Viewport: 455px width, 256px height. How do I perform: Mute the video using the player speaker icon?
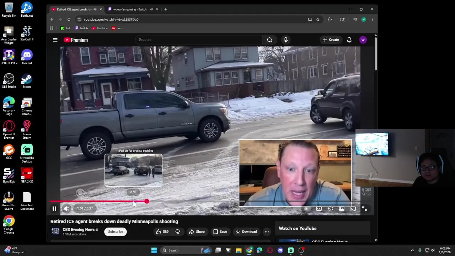(x=66, y=209)
